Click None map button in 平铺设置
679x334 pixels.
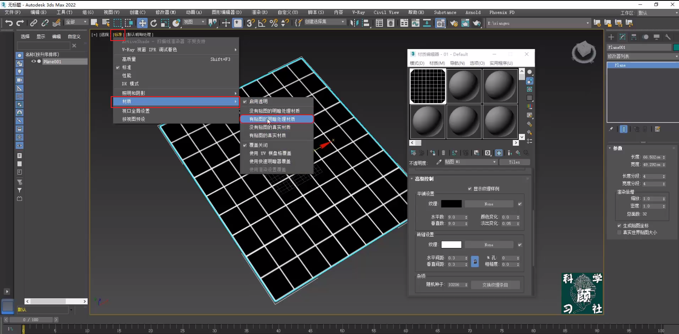coord(489,204)
